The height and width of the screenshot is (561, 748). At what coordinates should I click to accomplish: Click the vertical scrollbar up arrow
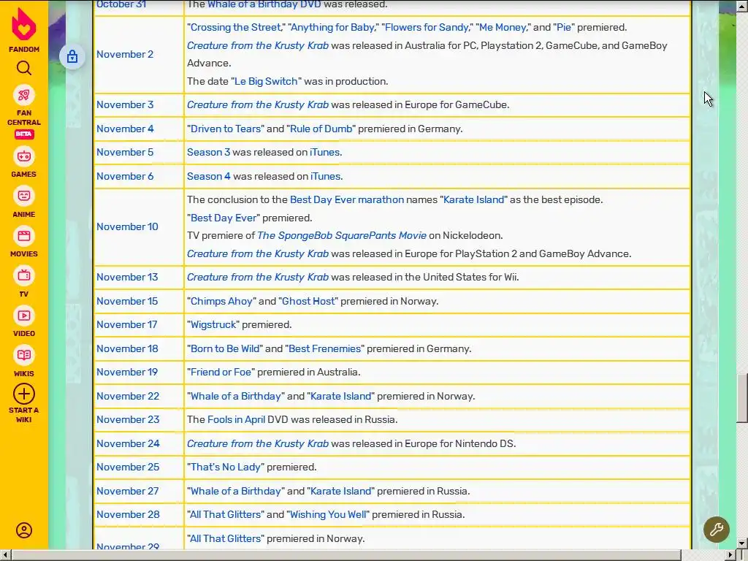pyautogui.click(x=742, y=6)
